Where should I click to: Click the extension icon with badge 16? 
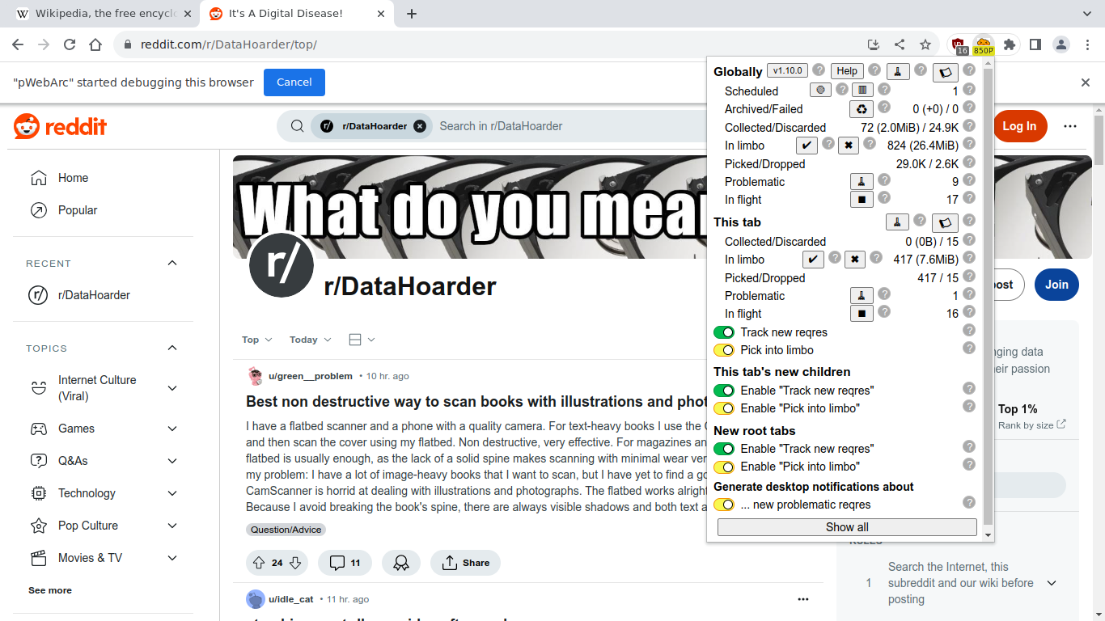(959, 45)
